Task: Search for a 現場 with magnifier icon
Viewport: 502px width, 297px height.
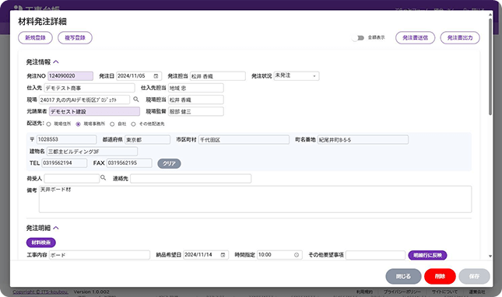Action: (x=136, y=100)
